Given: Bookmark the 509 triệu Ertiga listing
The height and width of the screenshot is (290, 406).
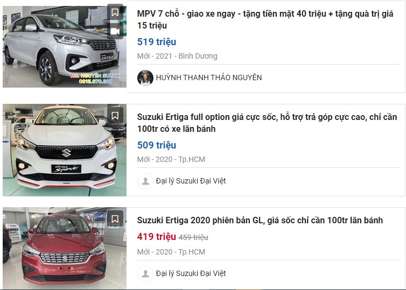Looking at the screenshot, I should (x=115, y=116).
